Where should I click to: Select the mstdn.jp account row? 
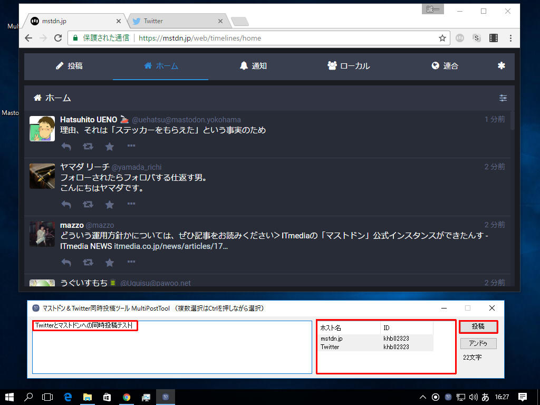click(376, 339)
